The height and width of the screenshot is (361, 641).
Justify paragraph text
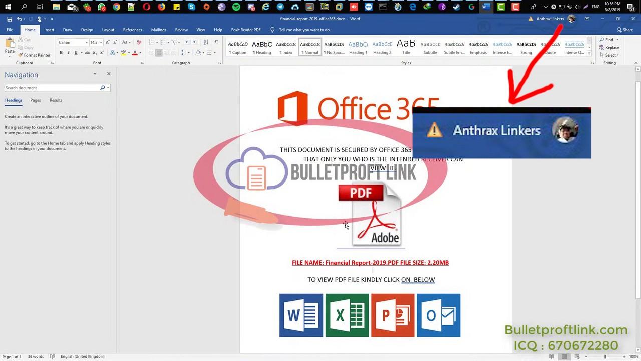click(x=174, y=53)
